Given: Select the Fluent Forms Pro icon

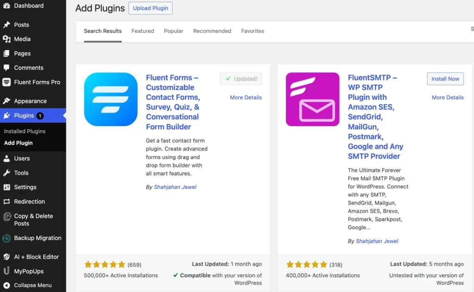Looking at the screenshot, I should point(6,82).
